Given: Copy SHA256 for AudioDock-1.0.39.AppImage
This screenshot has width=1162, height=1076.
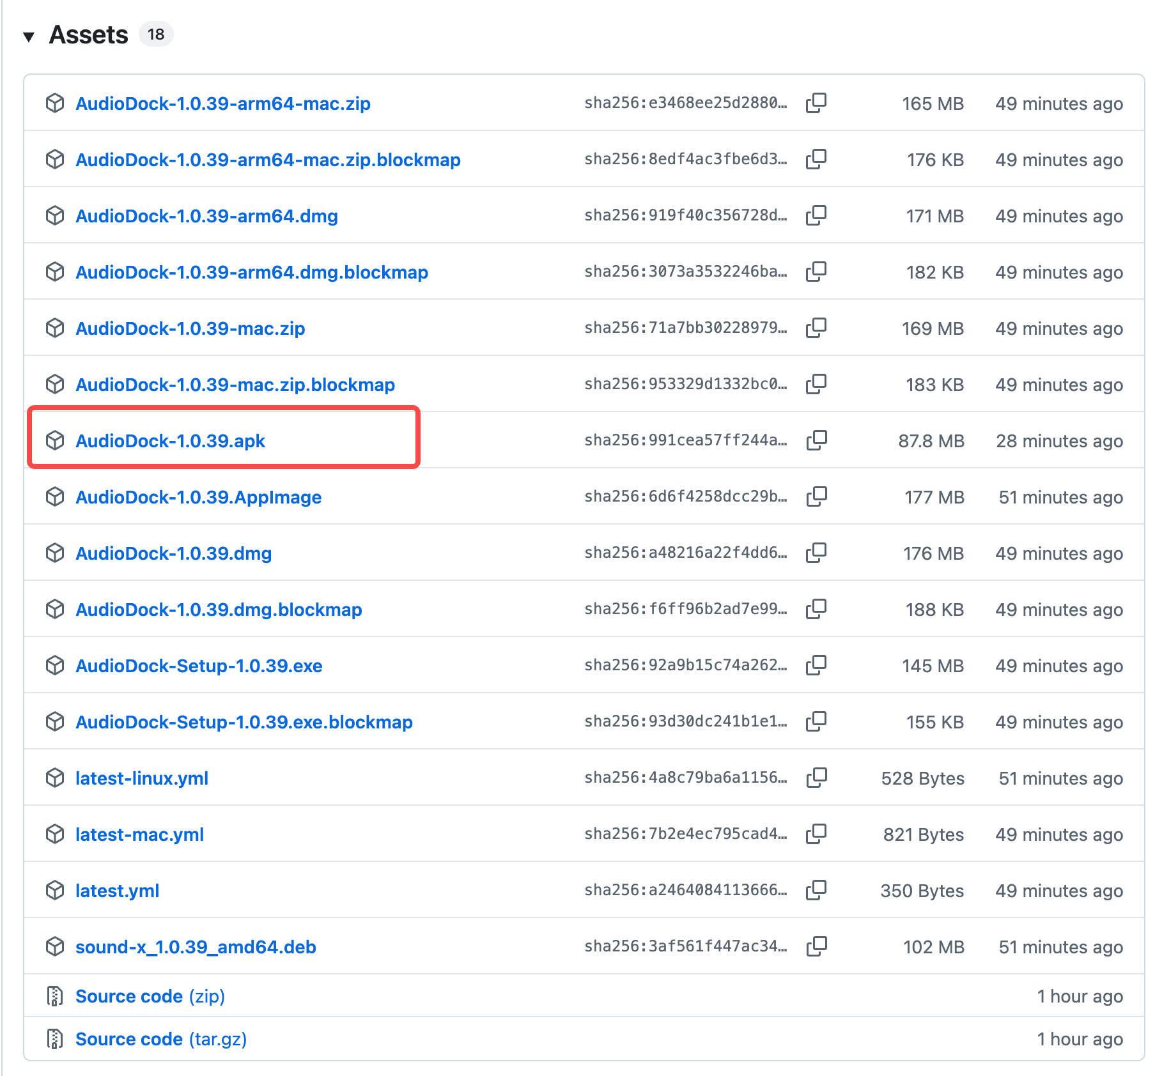Looking at the screenshot, I should coord(816,496).
